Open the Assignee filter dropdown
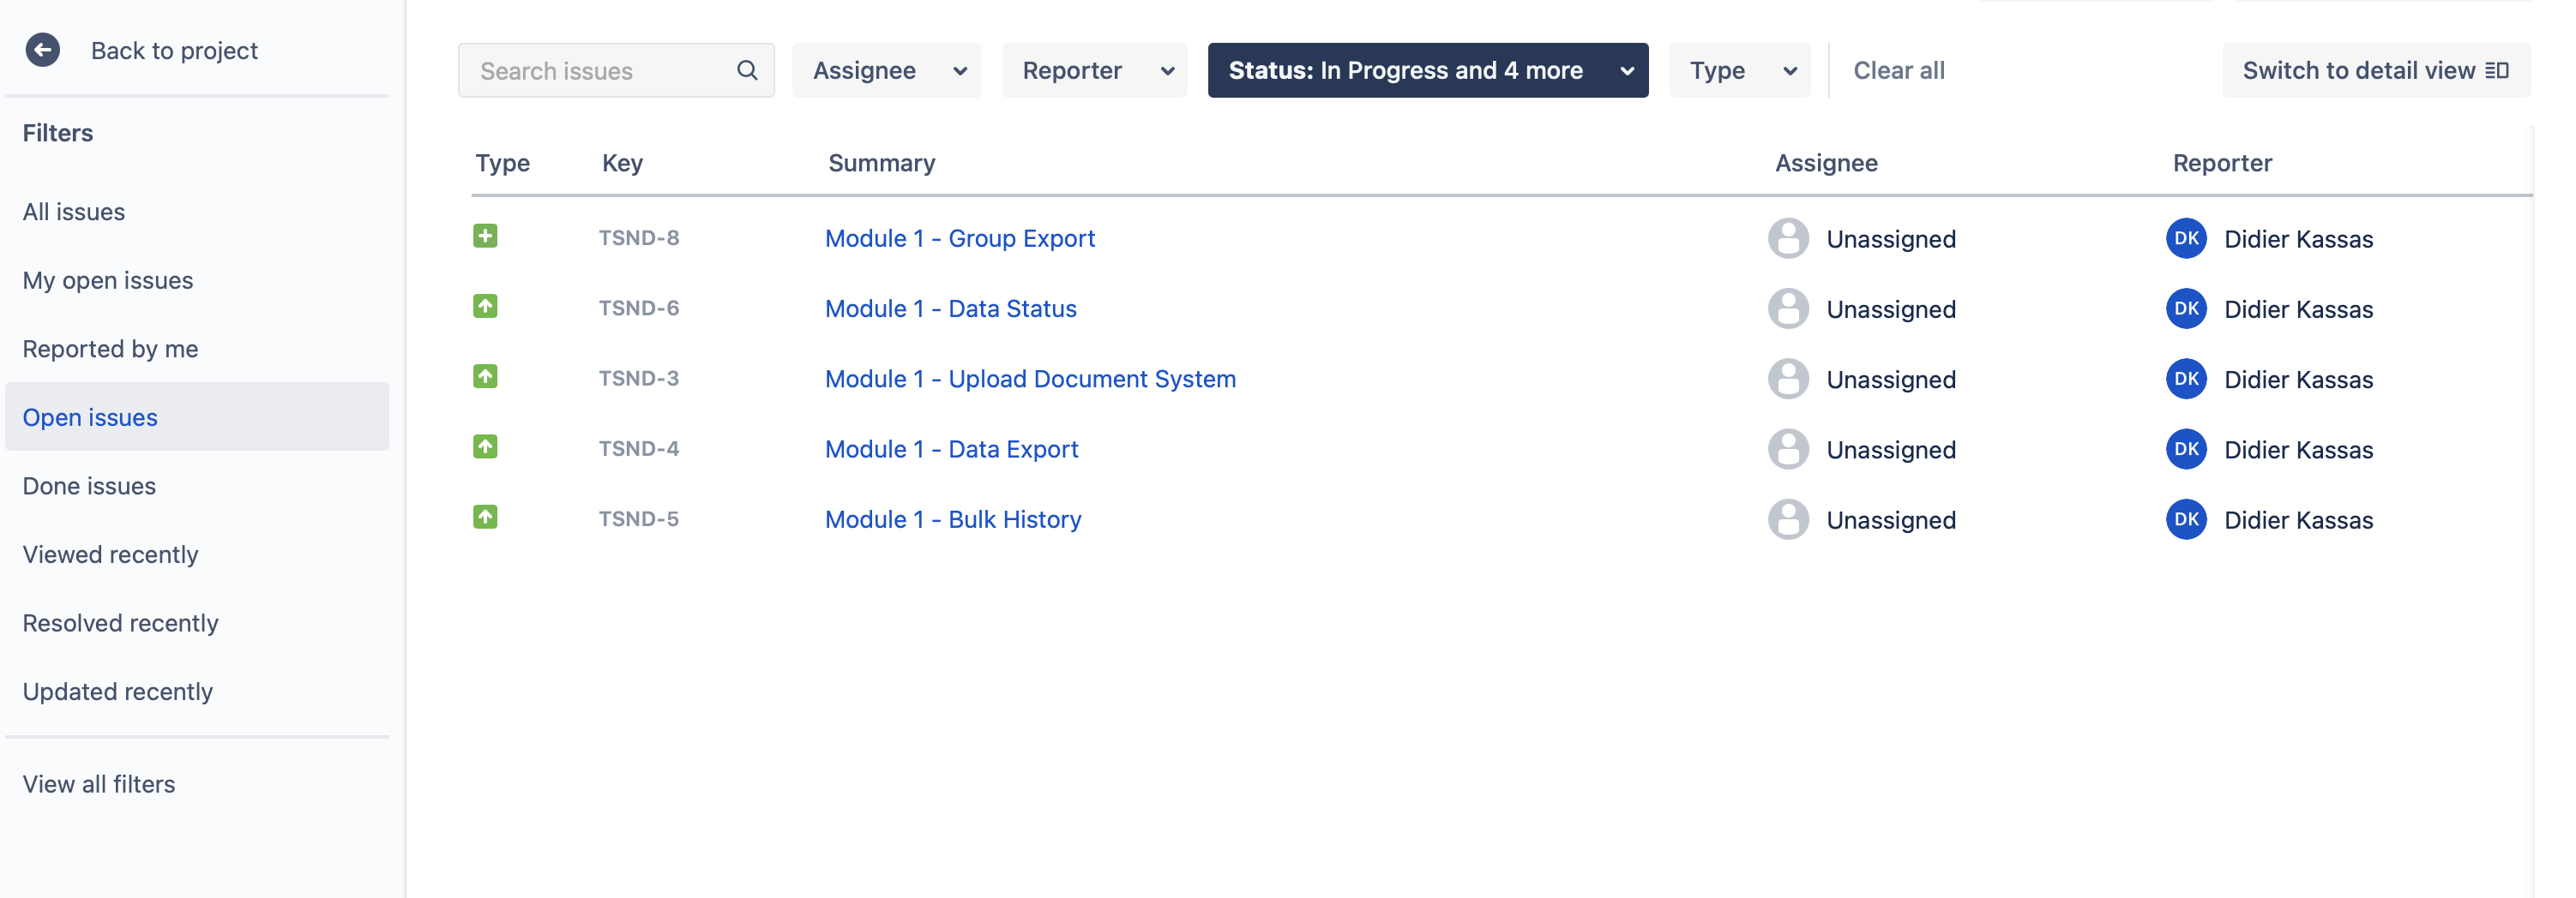The height and width of the screenshot is (898, 2576). tap(886, 70)
